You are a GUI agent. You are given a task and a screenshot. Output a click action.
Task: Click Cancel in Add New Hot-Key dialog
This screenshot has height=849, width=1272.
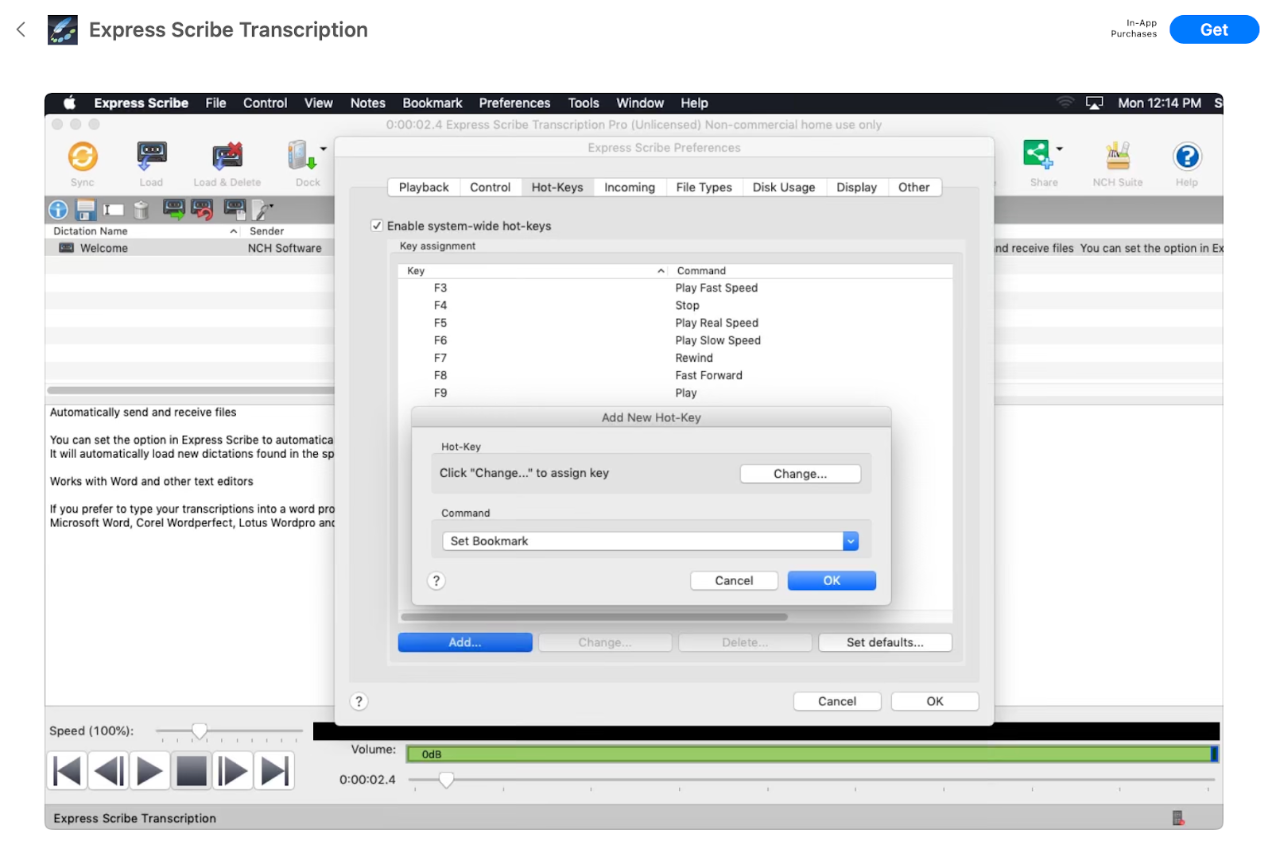point(734,581)
